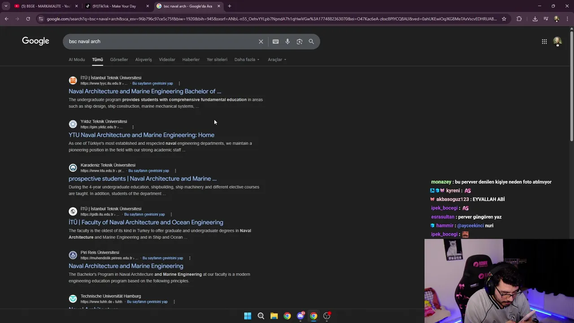Translate the İTÜ gidb result page
Screen dimensions: 574x323
pos(144,214)
